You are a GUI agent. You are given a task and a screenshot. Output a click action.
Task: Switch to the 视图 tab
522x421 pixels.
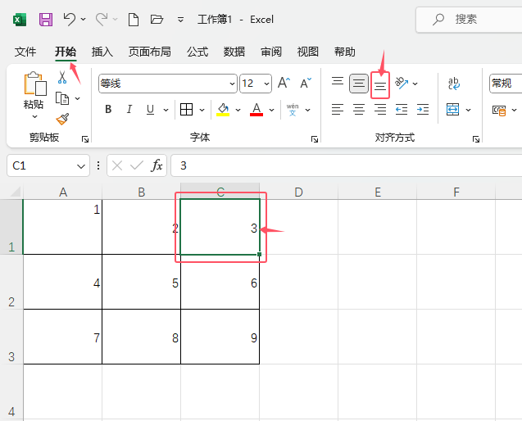click(x=307, y=52)
